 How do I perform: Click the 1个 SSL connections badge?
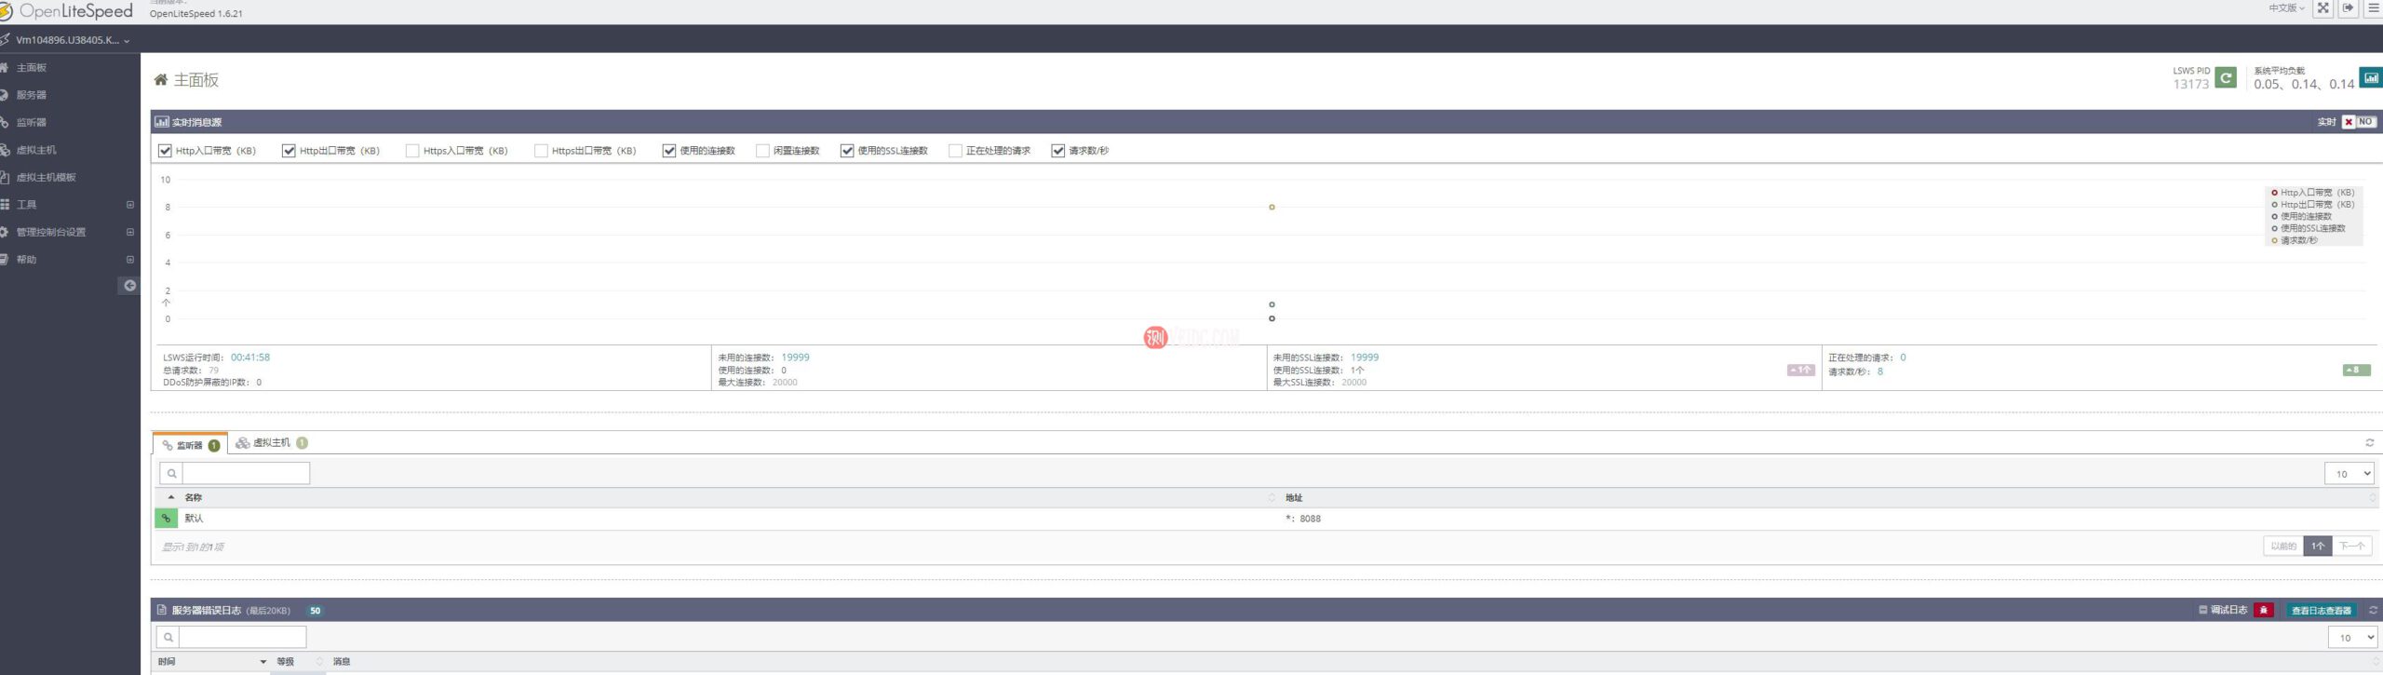(x=1800, y=371)
